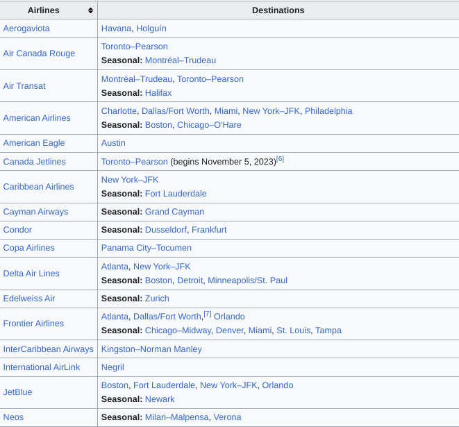This screenshot has width=459, height=427.
Task: Open Chicago–Midway destination link
Action: click(x=178, y=330)
